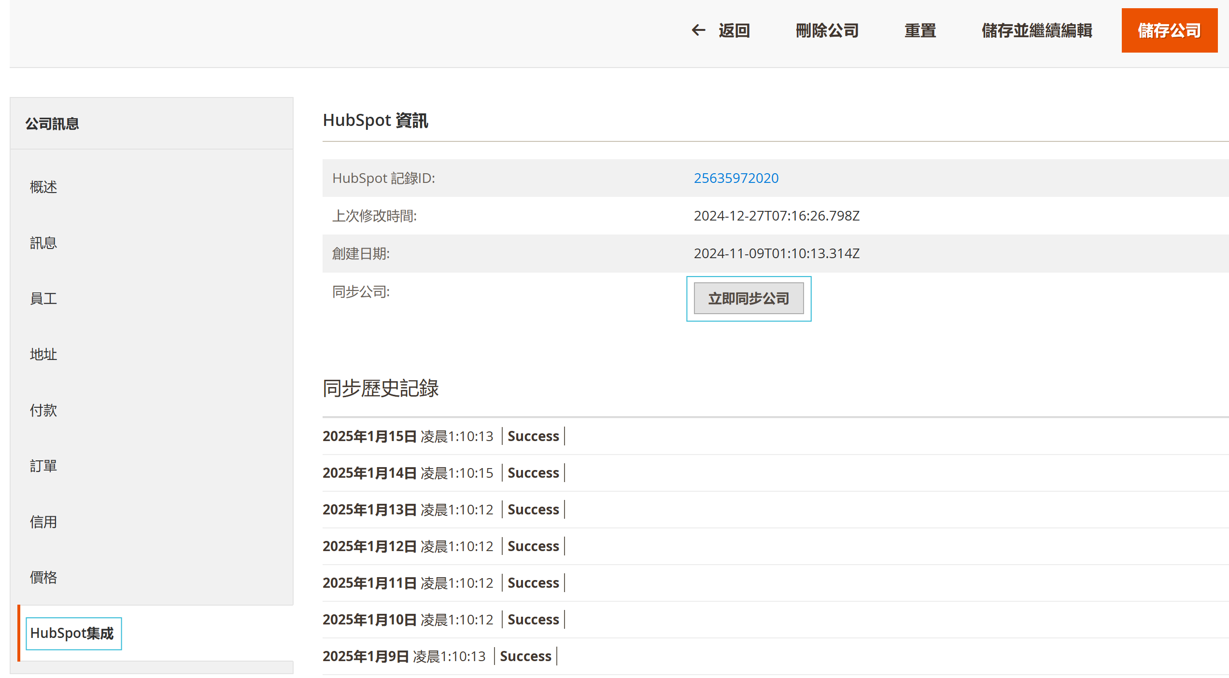1229x678 pixels.
Task: Click the 同步歷史記錄 heading
Action: point(381,388)
